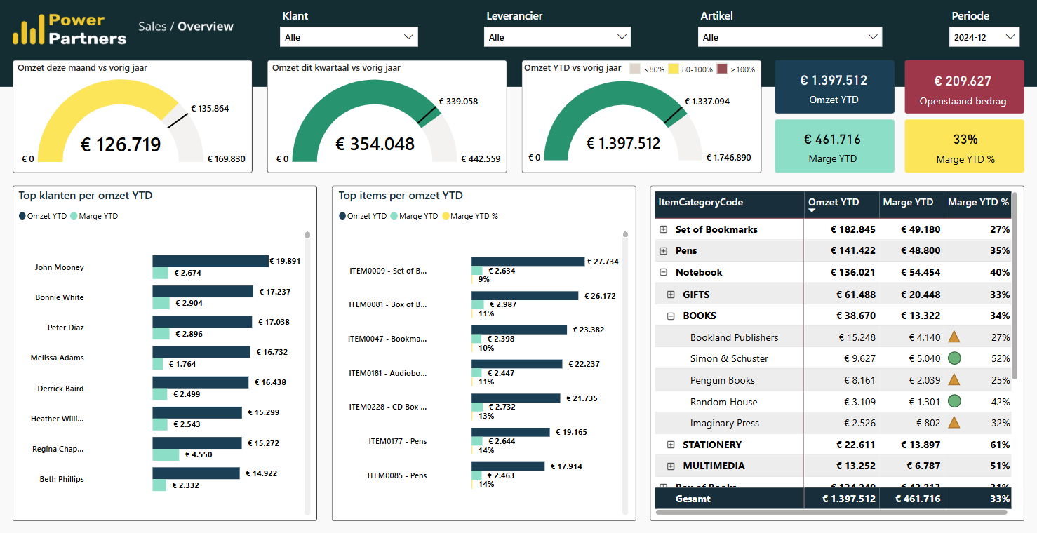Click the green circle indicator for Simon & Schuster
Image resolution: width=1037 pixels, height=533 pixels.
[954, 358]
